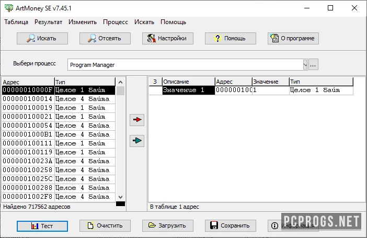The image size is (367, 238).
Task: Select address row 0000001000B1
Action: (x=59, y=135)
